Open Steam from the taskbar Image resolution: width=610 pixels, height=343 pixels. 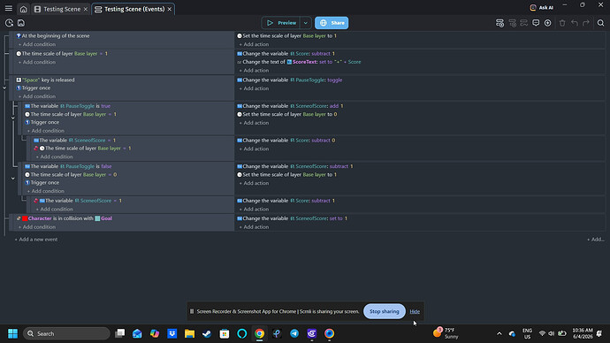(207, 333)
